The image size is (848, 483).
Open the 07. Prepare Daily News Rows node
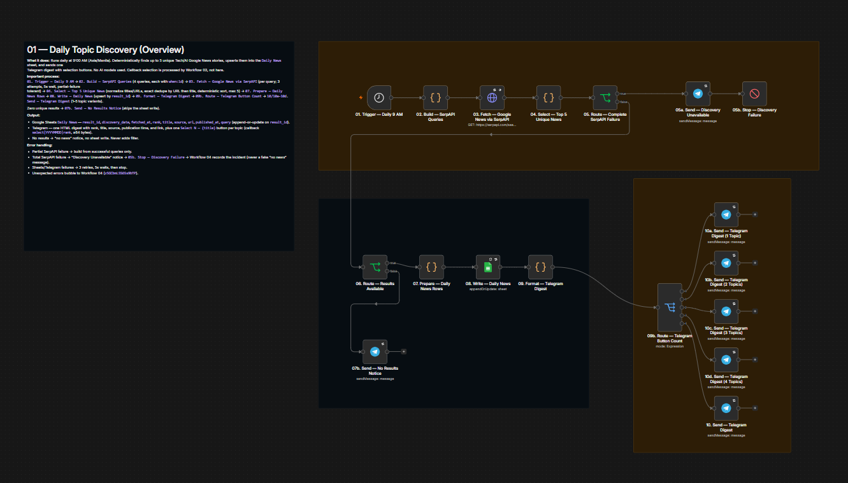(x=431, y=267)
